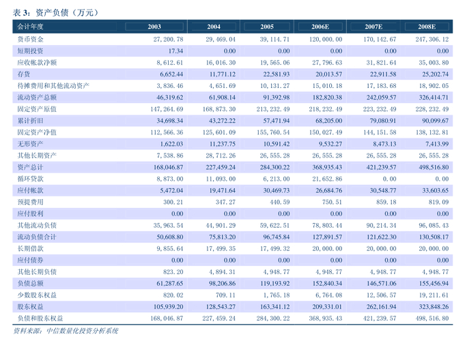Click the 短期投资 row label

tap(30, 51)
